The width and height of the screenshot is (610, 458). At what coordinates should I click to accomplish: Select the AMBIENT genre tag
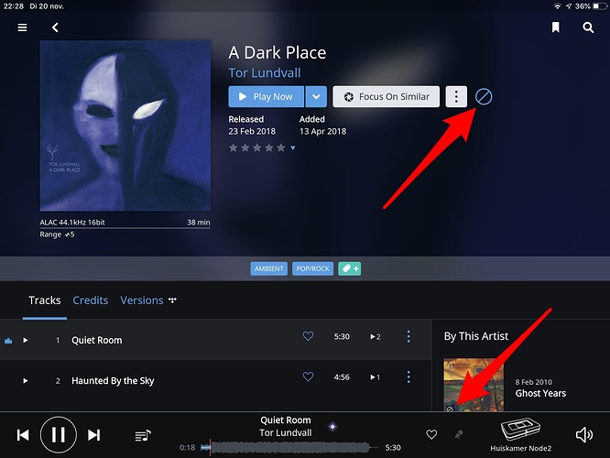(x=268, y=268)
